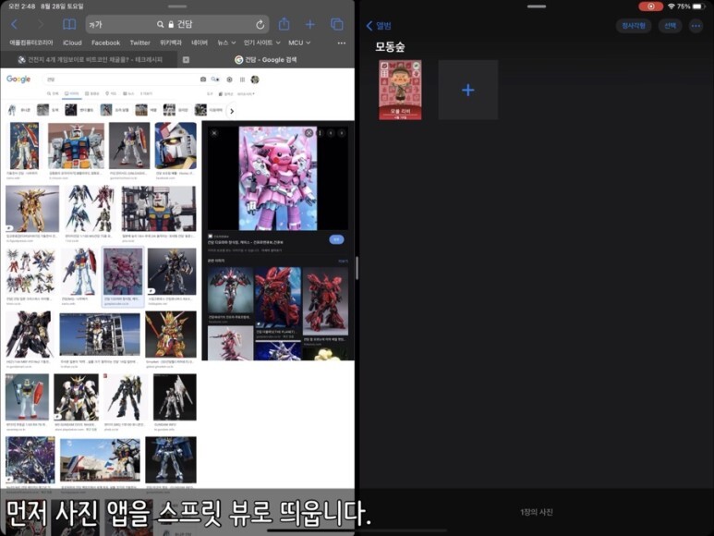The width and height of the screenshot is (714, 536).
Task: Go to the previous image in preview panel
Action: [x=331, y=133]
